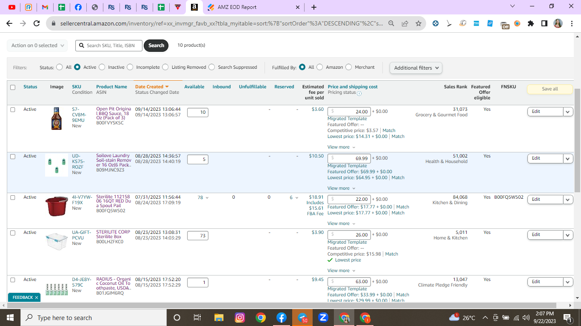This screenshot has width=581, height=326.
Task: Open Edit dropdown arrow for STERILITE CORP Box
Action: [568, 235]
